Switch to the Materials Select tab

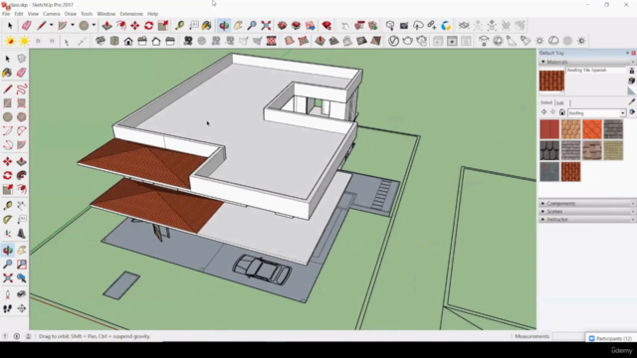tap(546, 102)
